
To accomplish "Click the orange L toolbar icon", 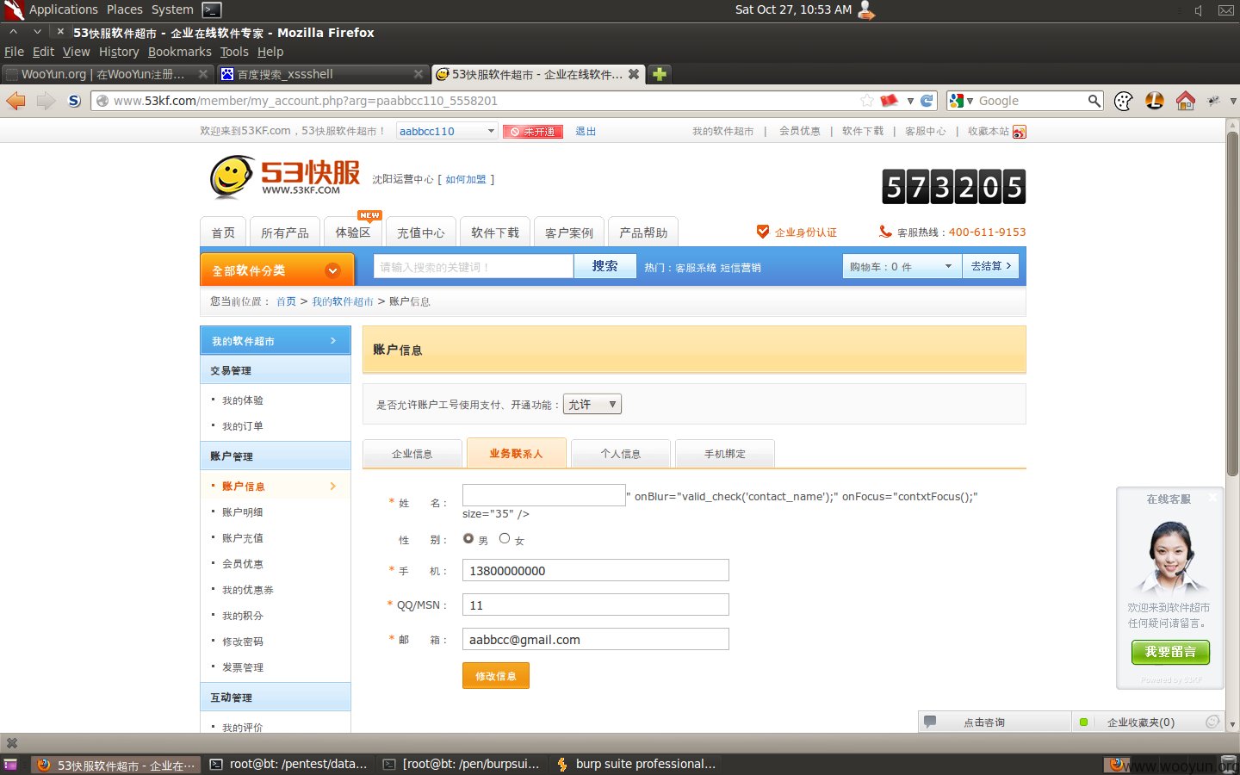I will pos(1155,101).
